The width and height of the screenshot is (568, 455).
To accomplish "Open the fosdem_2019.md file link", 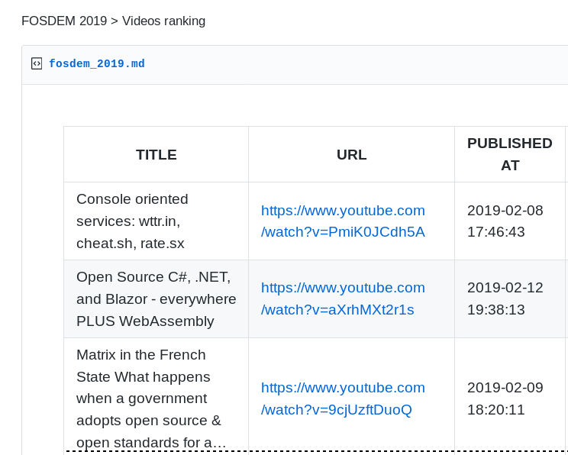I will pos(97,64).
